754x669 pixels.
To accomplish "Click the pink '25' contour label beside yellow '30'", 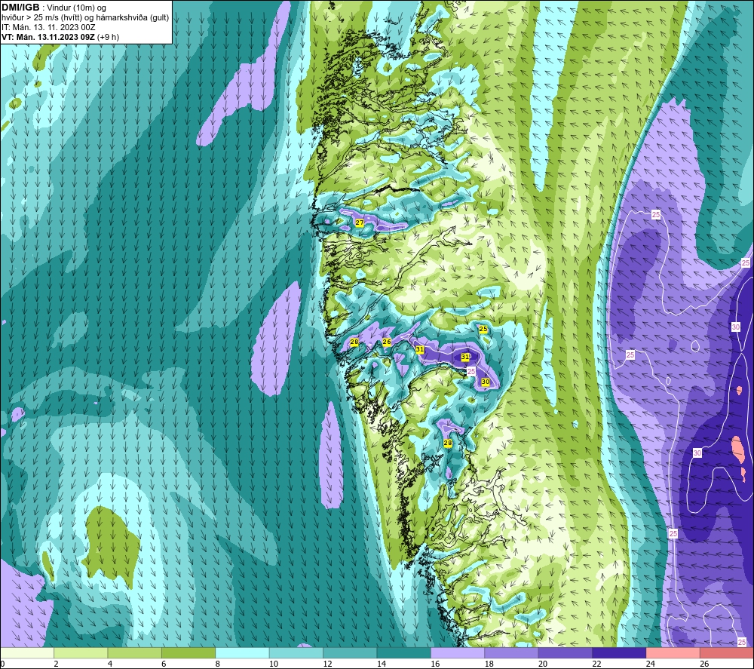I will pyautogui.click(x=471, y=371).
